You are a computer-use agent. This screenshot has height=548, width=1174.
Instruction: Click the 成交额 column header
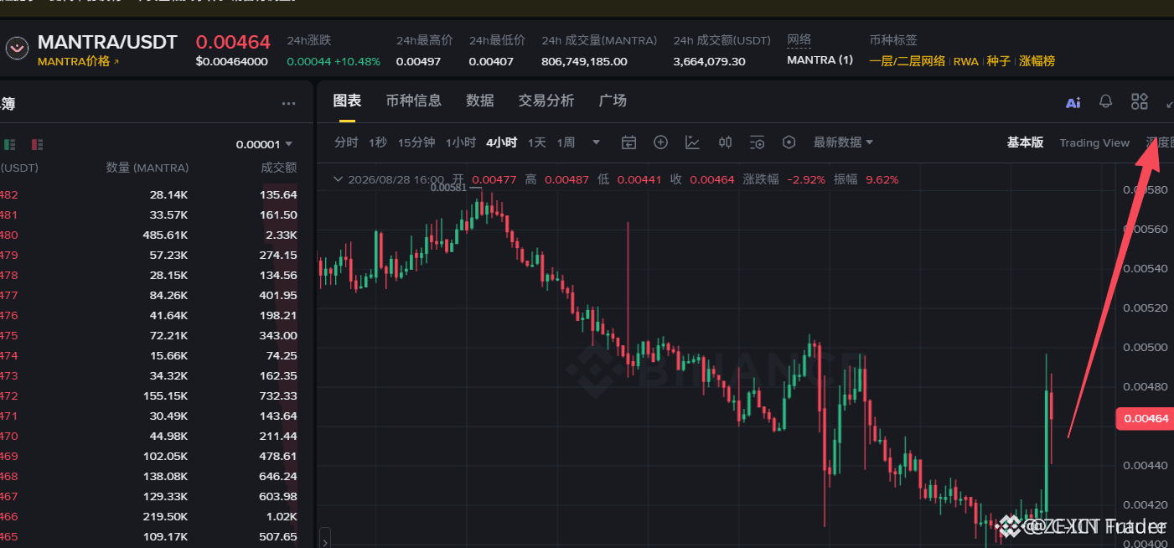click(279, 168)
